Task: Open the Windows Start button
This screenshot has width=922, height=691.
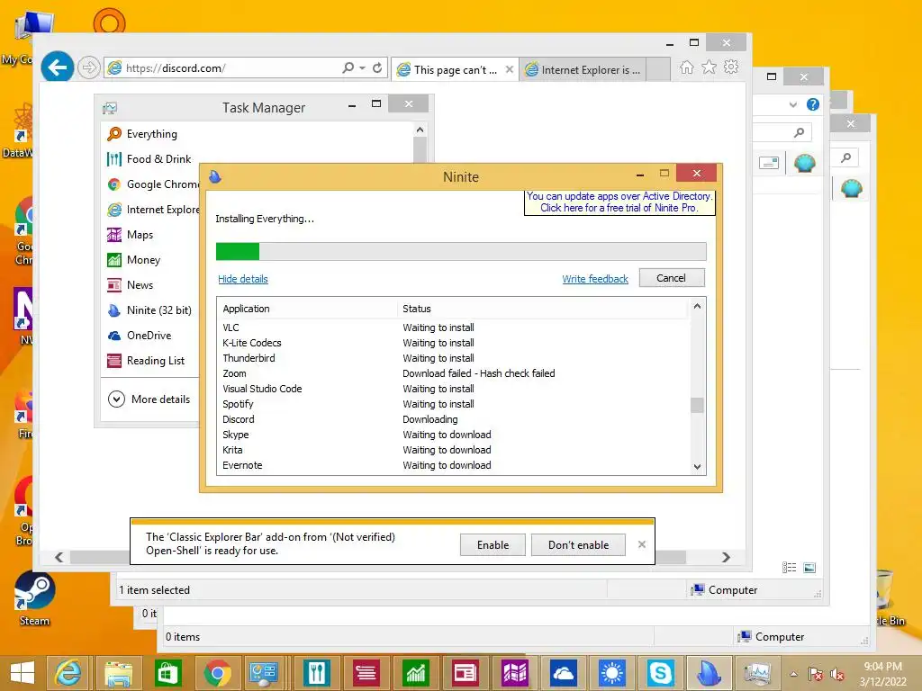Action: click(x=23, y=673)
